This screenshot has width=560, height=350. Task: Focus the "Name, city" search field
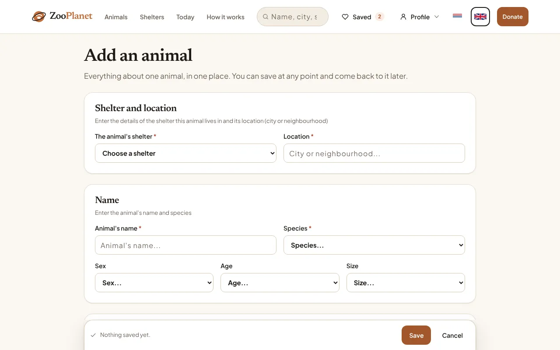click(x=293, y=17)
